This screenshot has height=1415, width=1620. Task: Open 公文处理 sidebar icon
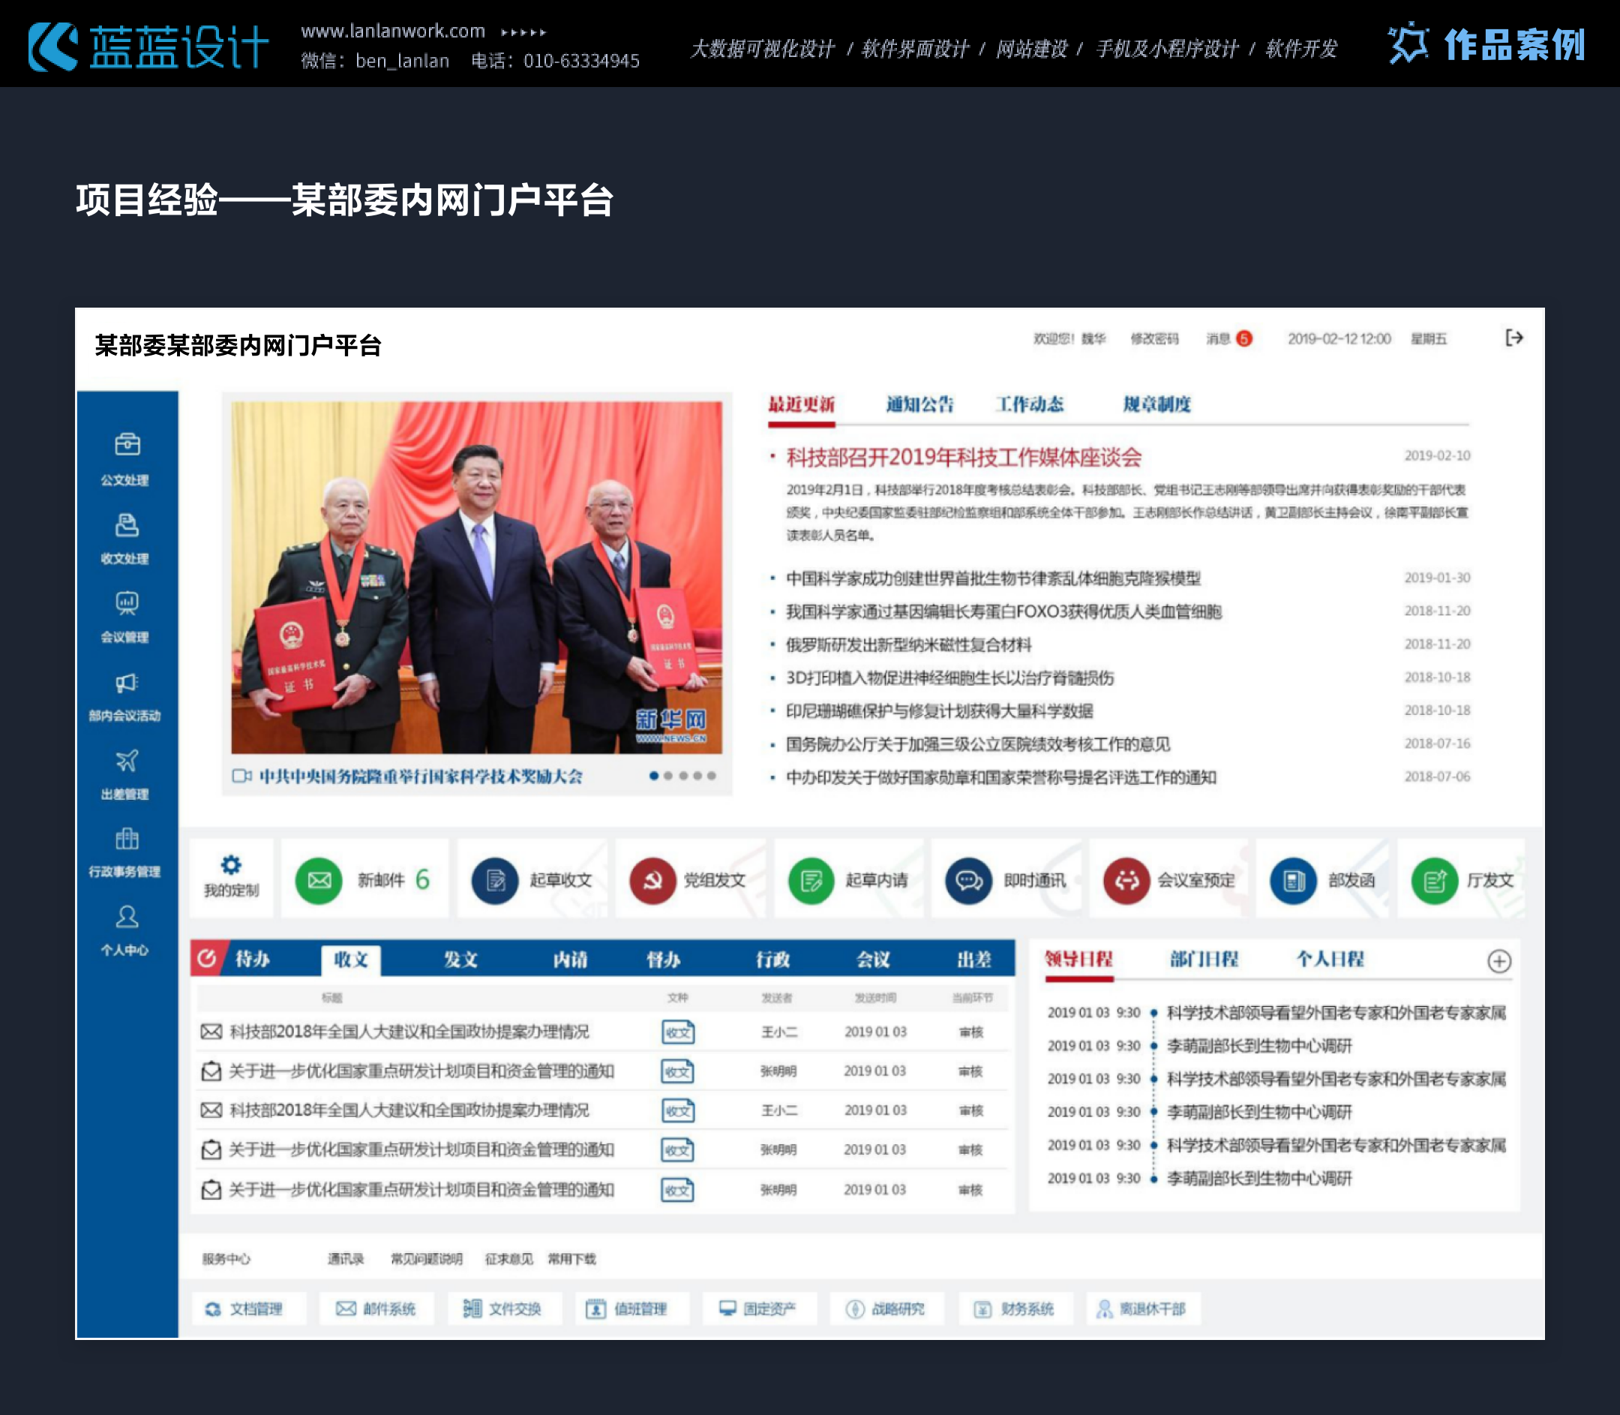click(x=126, y=445)
